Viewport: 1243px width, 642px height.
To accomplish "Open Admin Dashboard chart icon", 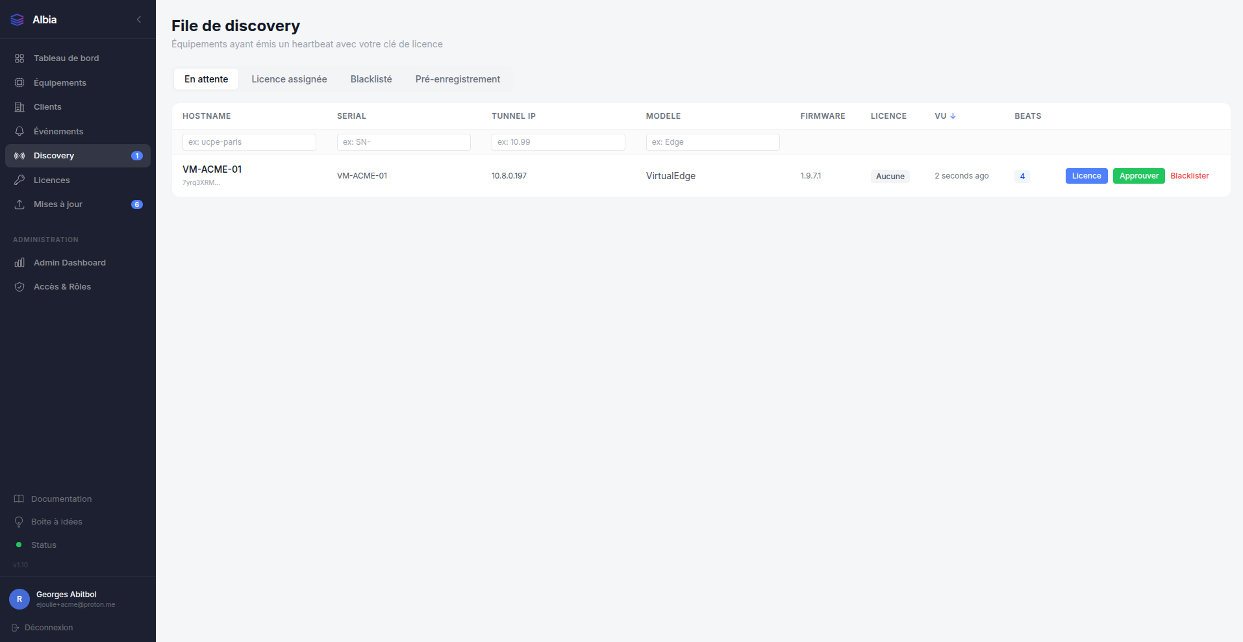I will [x=19, y=262].
